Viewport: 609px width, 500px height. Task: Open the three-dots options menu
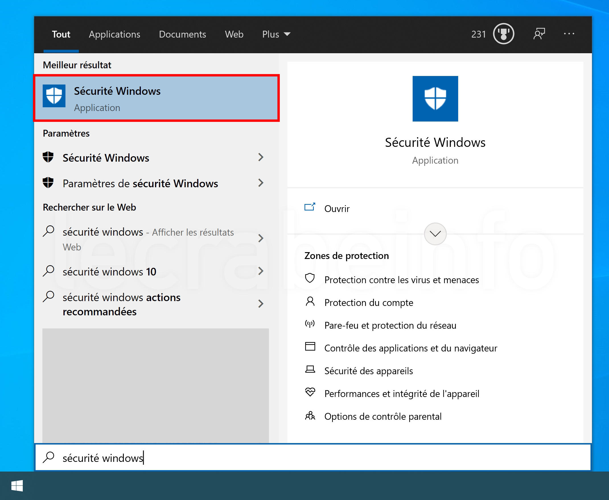coord(569,34)
